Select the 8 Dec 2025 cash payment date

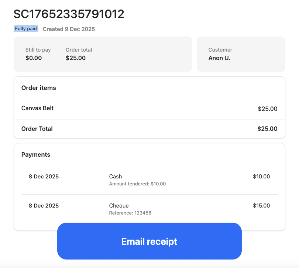[44, 176]
